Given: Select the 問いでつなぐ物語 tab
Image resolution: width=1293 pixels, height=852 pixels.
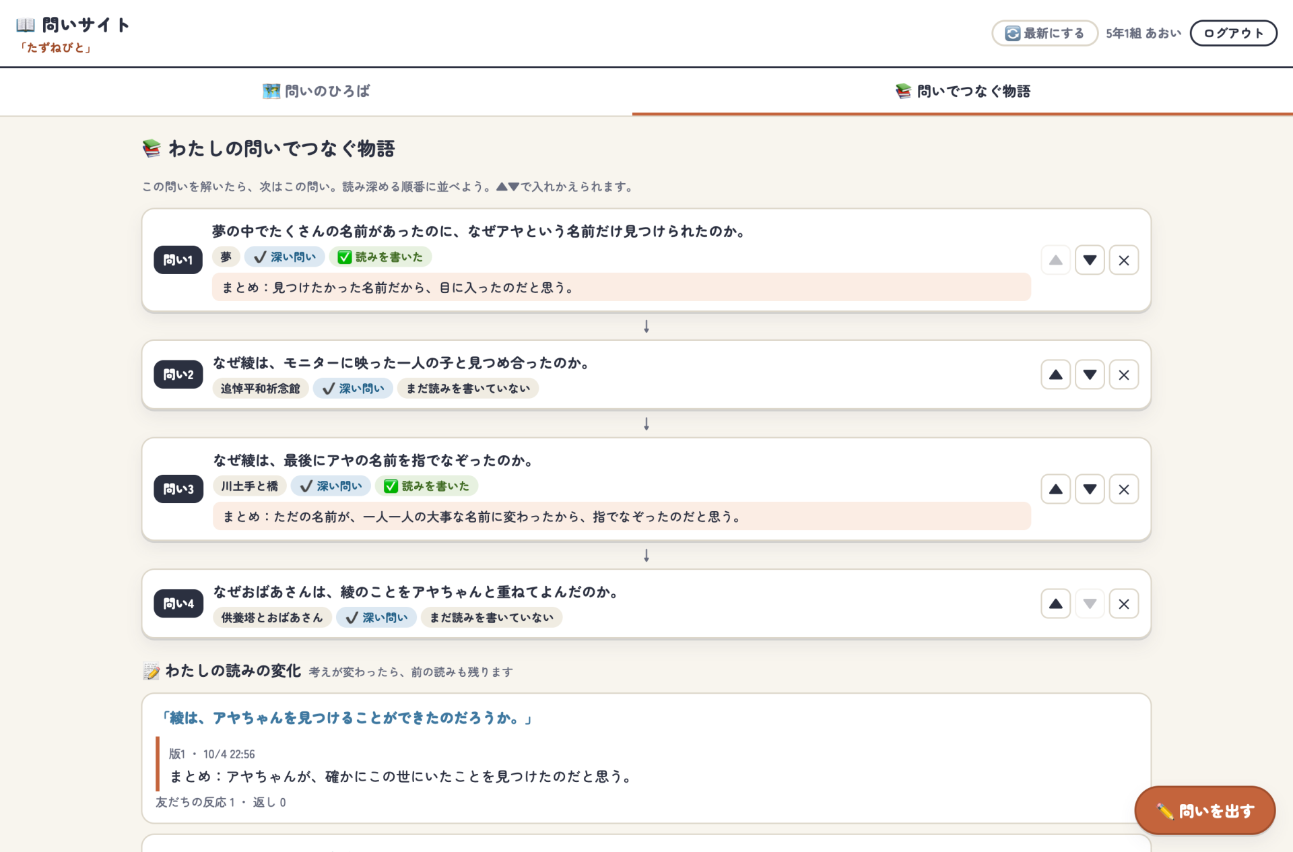Looking at the screenshot, I should click(962, 91).
